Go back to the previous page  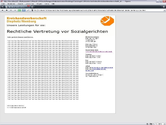pyautogui.click(x=6, y=10)
